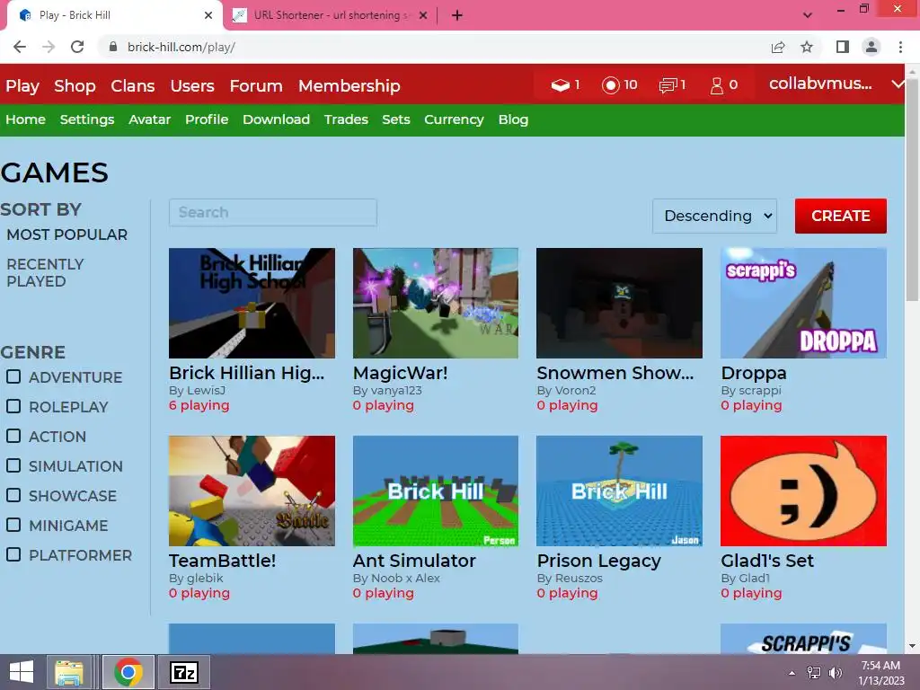Viewport: 920px width, 690px height.
Task: Reload the page with refresh icon
Action: tap(77, 47)
